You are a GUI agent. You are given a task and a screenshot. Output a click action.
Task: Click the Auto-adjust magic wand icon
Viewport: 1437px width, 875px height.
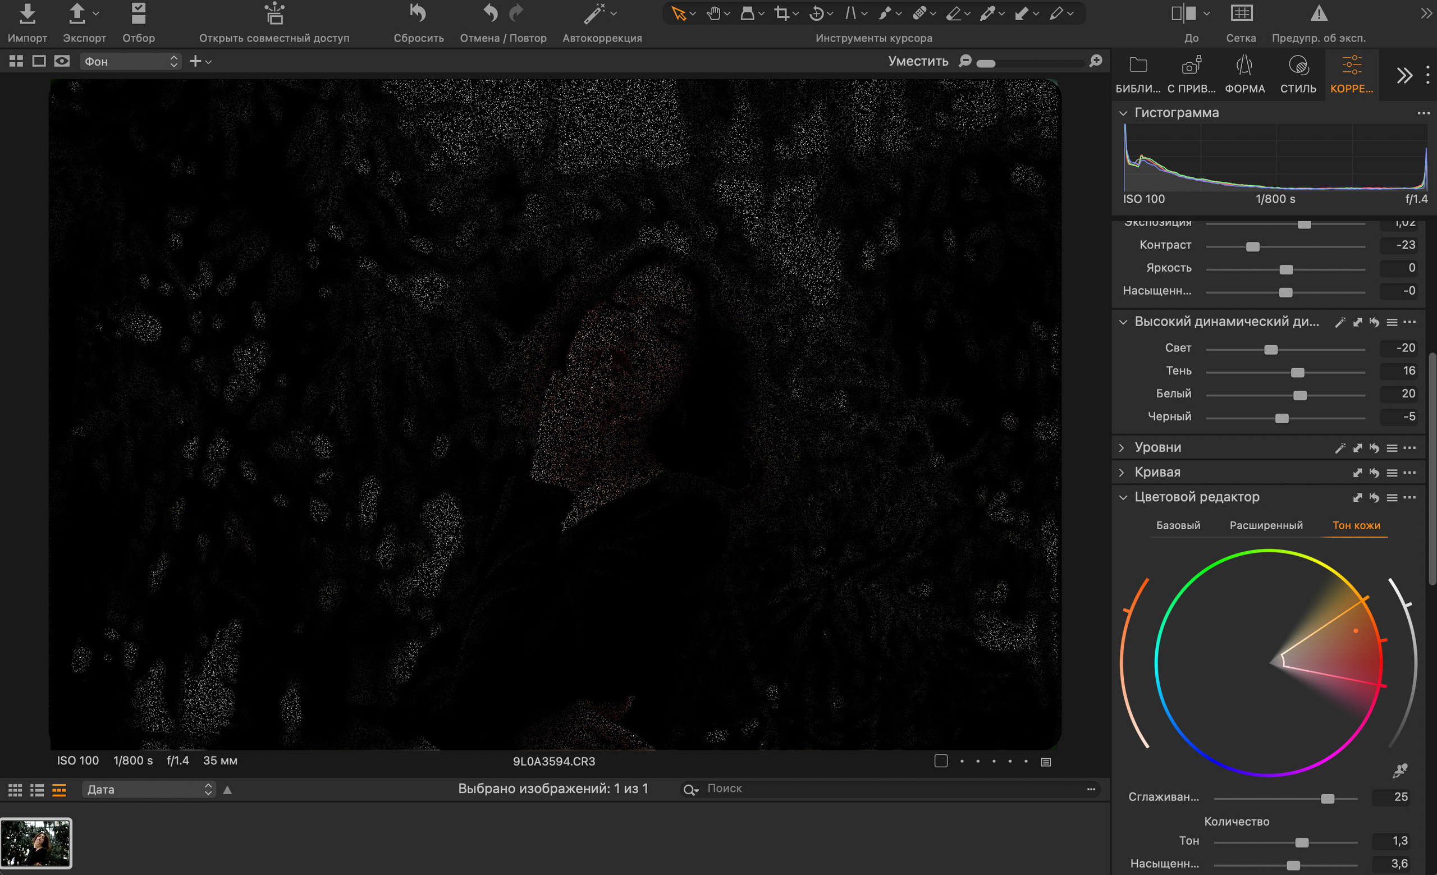[594, 14]
